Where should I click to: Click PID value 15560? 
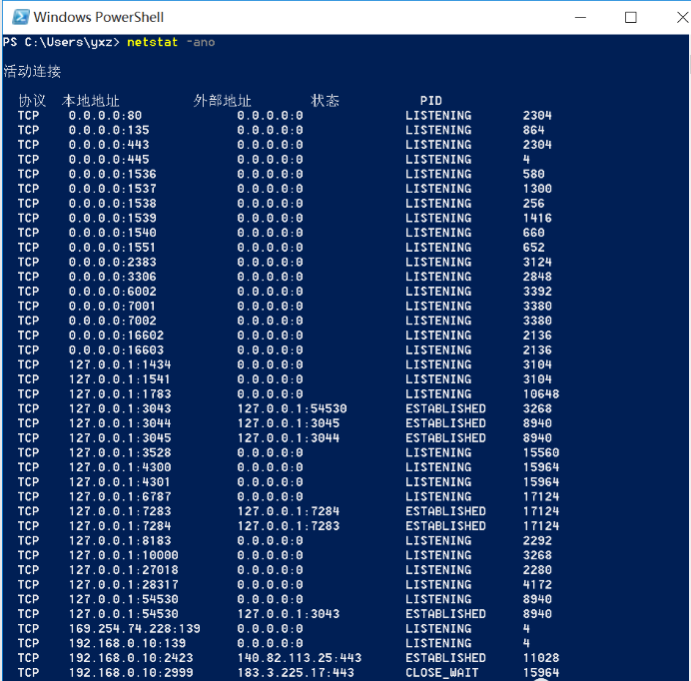(x=541, y=452)
